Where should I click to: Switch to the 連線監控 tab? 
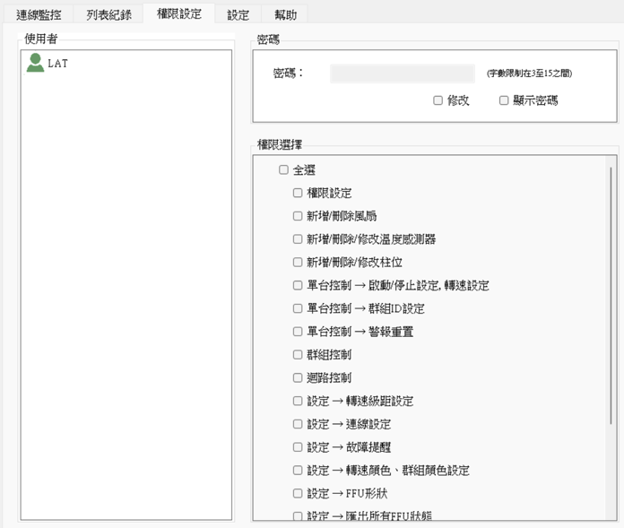[38, 14]
